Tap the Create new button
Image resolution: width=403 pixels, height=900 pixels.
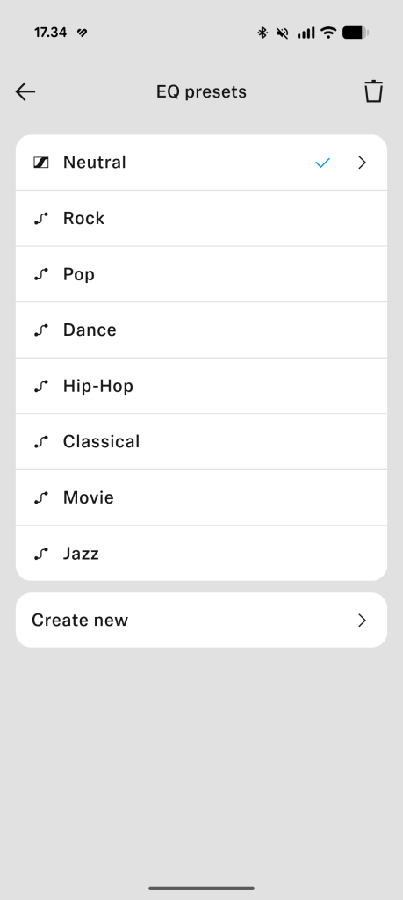[x=201, y=620]
